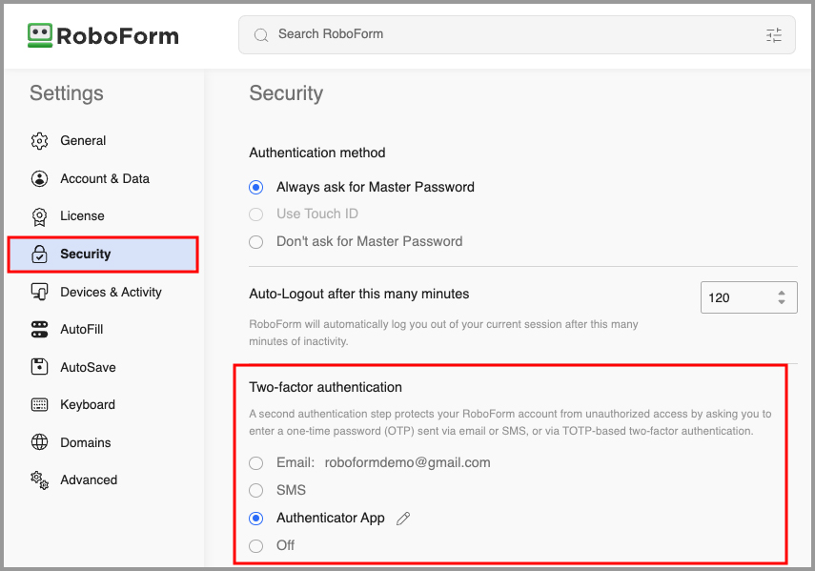Select Always ask for Master Password
This screenshot has height=571, width=815.
255,187
